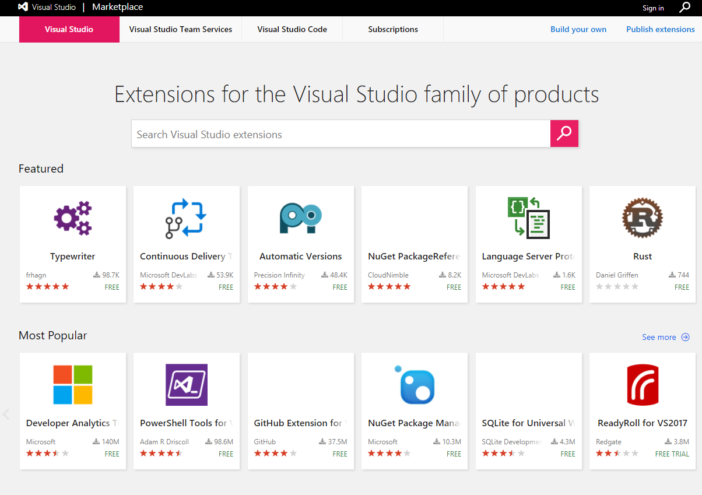
Task: Select the Automatic Versions extension icon
Action: (300, 218)
